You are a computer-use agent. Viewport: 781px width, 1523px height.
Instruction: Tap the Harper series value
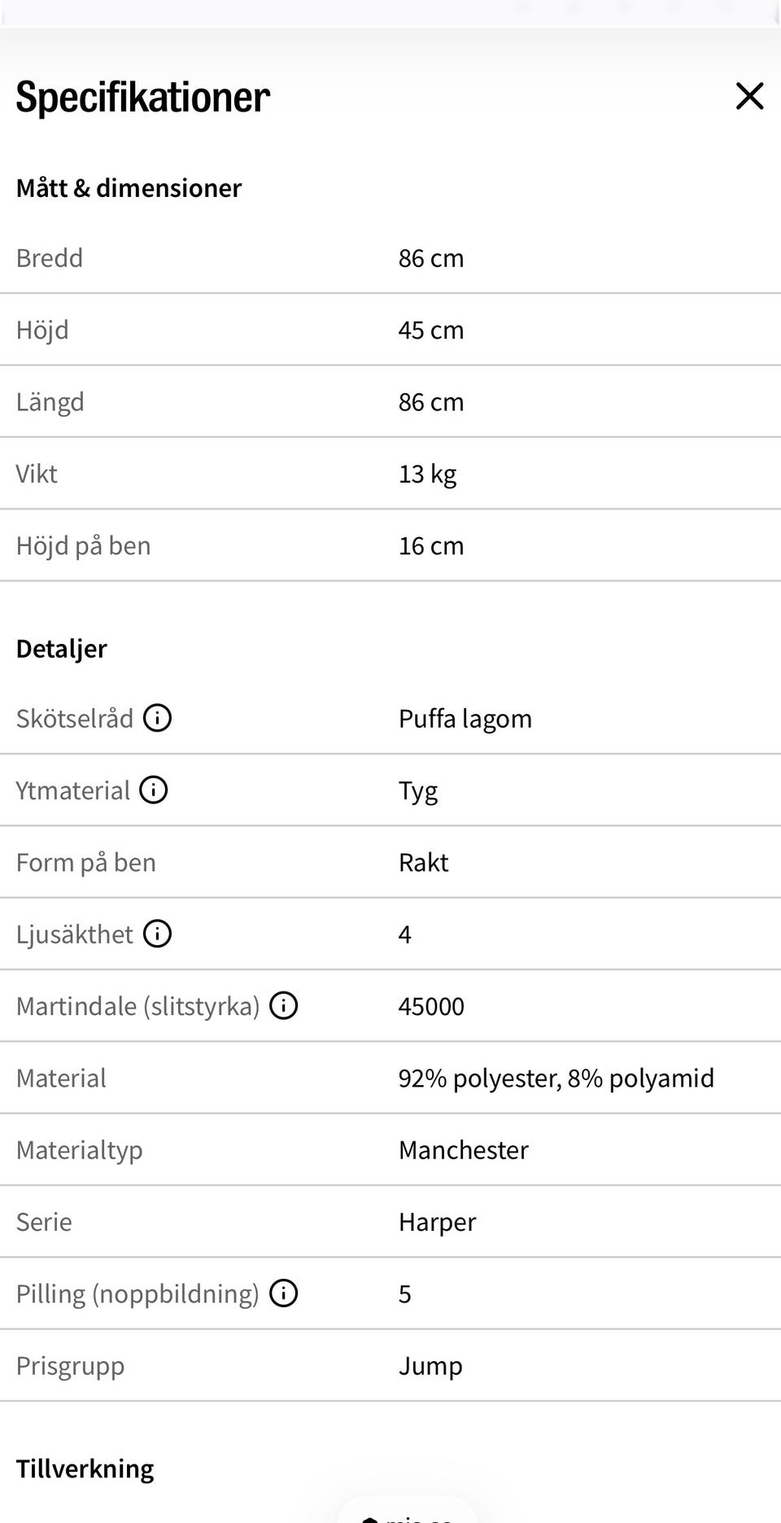(x=438, y=1222)
